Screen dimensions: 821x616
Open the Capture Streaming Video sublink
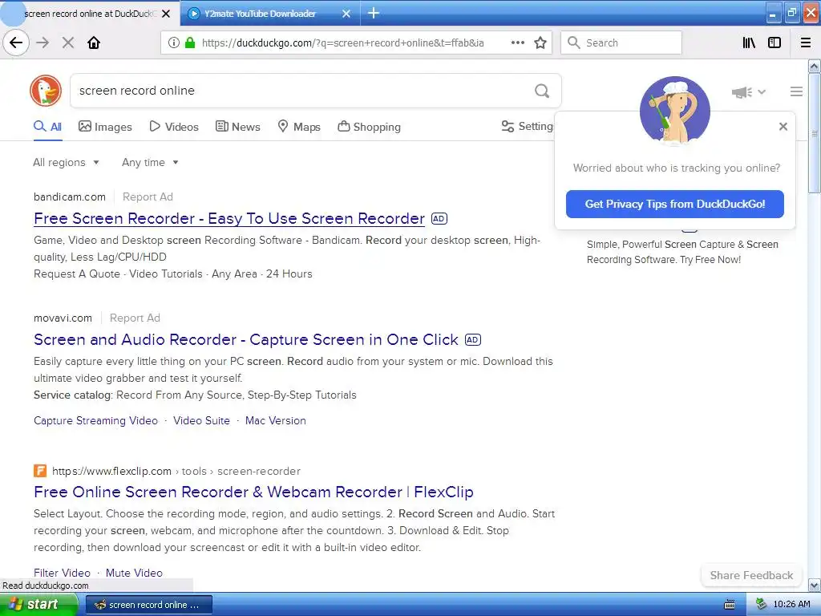pyautogui.click(x=96, y=420)
